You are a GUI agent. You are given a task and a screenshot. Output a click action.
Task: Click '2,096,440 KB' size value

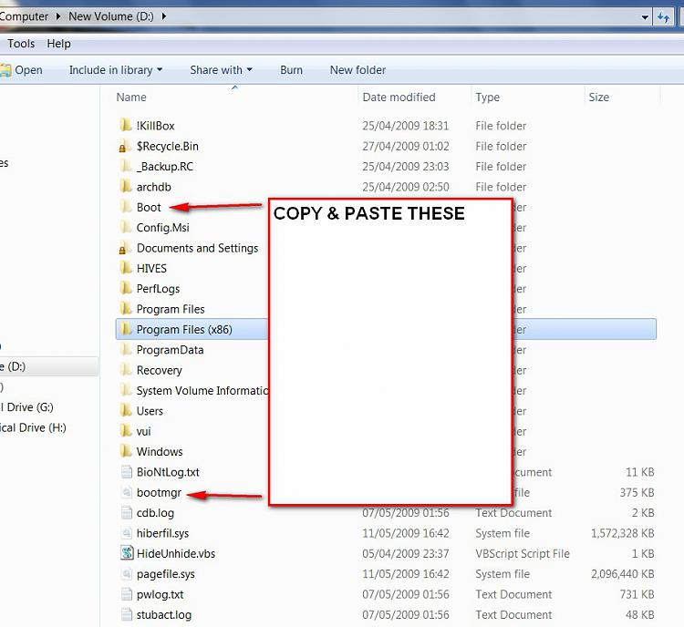(x=623, y=574)
